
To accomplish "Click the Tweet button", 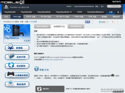I will (102, 22).
